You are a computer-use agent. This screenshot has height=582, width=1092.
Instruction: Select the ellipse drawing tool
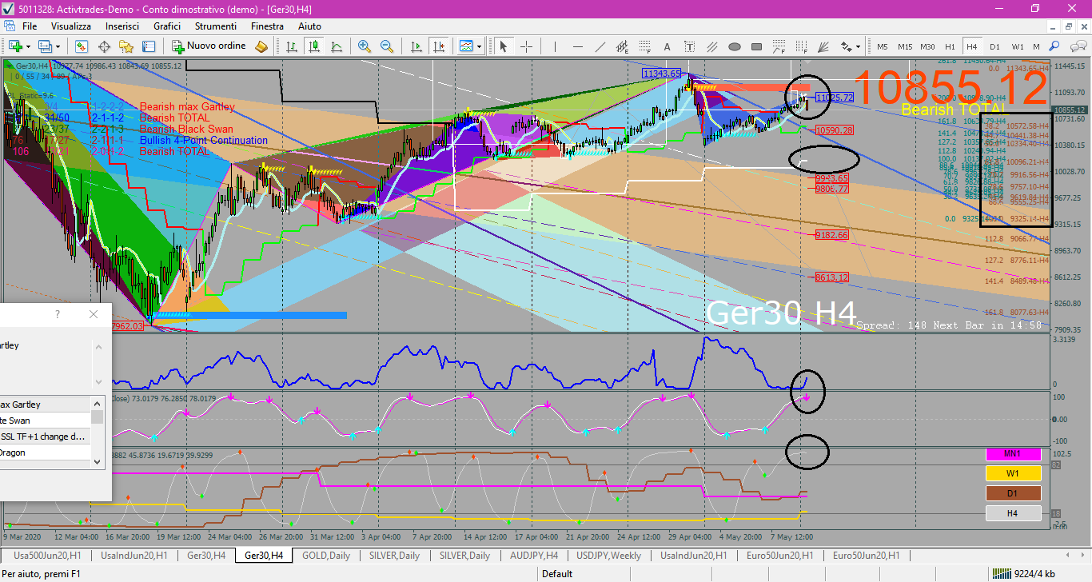click(x=735, y=46)
